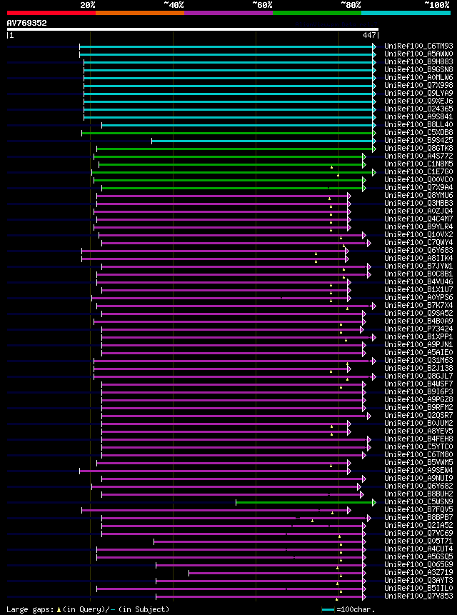
Task: Click the UniRef100_B7JYW1 hit name
Action: coord(418,266)
